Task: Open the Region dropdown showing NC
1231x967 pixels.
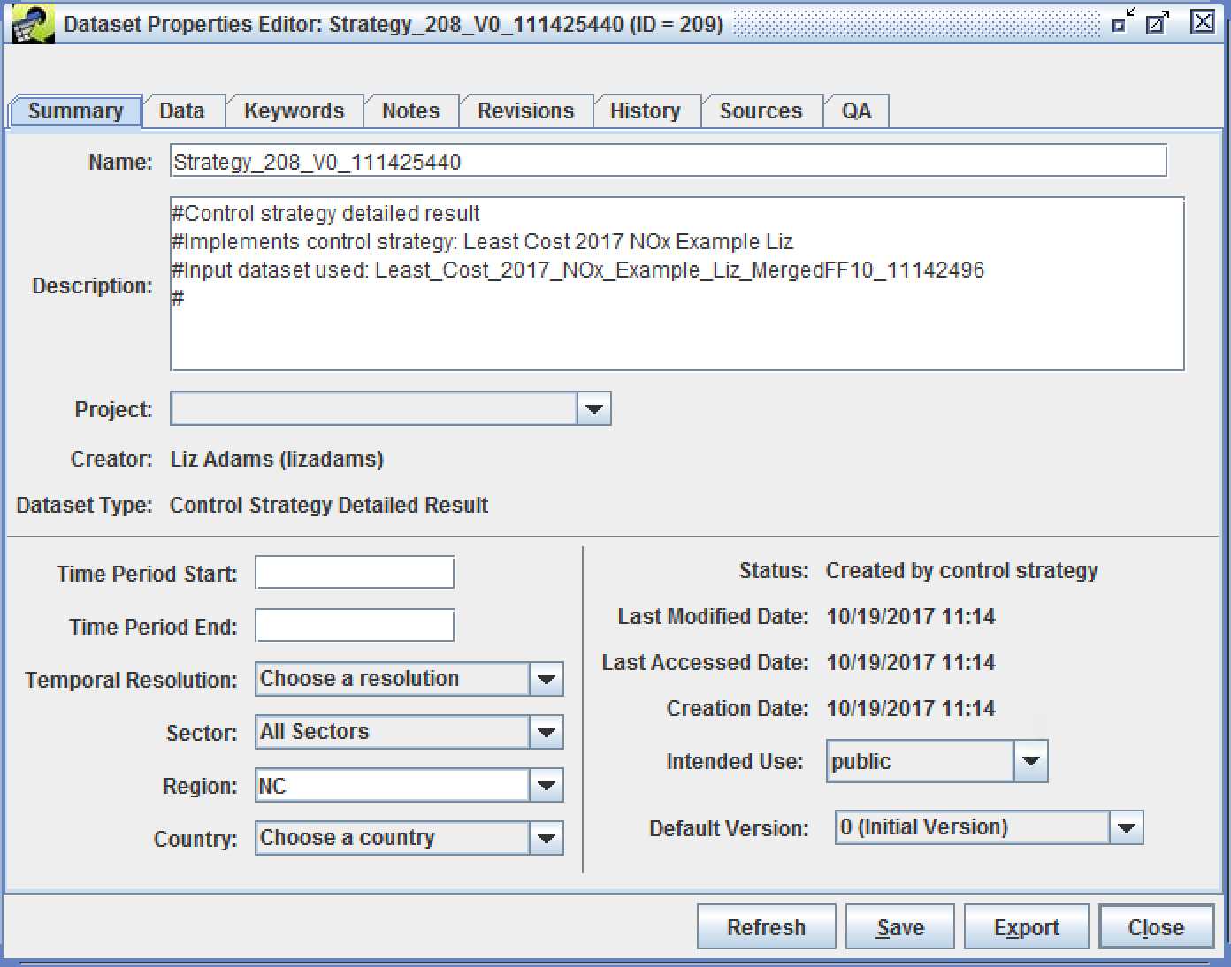Action: point(409,785)
